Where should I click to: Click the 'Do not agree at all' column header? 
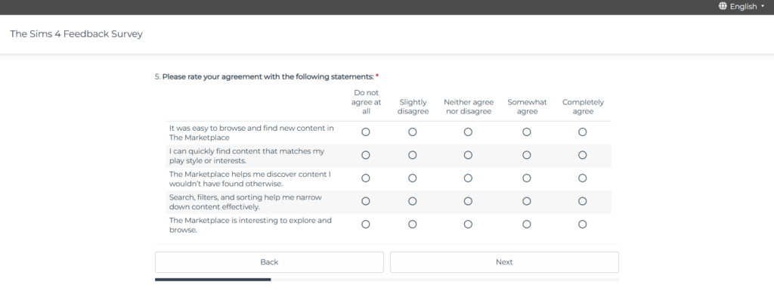(366, 102)
